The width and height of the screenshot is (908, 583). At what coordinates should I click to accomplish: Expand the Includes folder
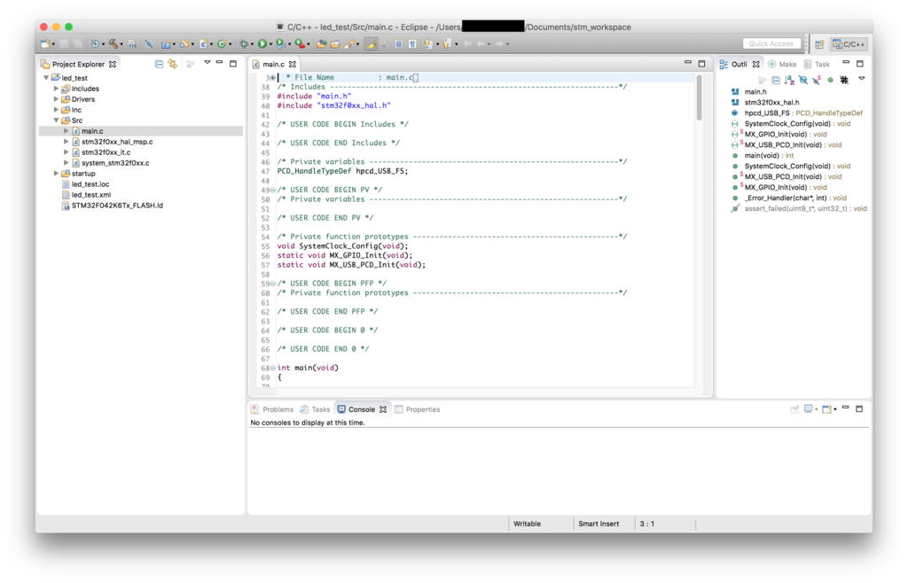[x=56, y=89]
